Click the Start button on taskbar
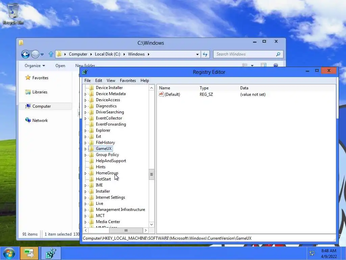 (9, 253)
